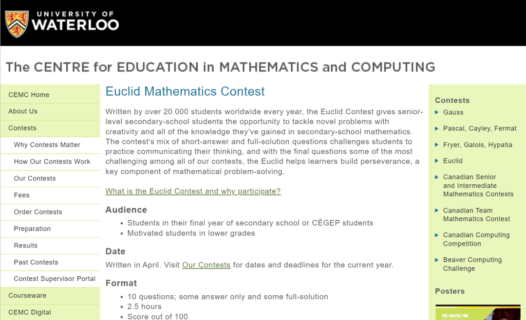Viewport: 526px width, 320px height.
Task: Click the arrow beside Fryer, Galois, Hypatia
Action: coord(437,144)
